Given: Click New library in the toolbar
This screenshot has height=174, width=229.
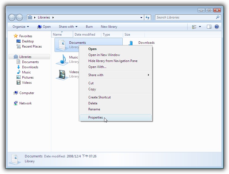Looking at the screenshot, I should pos(109,27).
